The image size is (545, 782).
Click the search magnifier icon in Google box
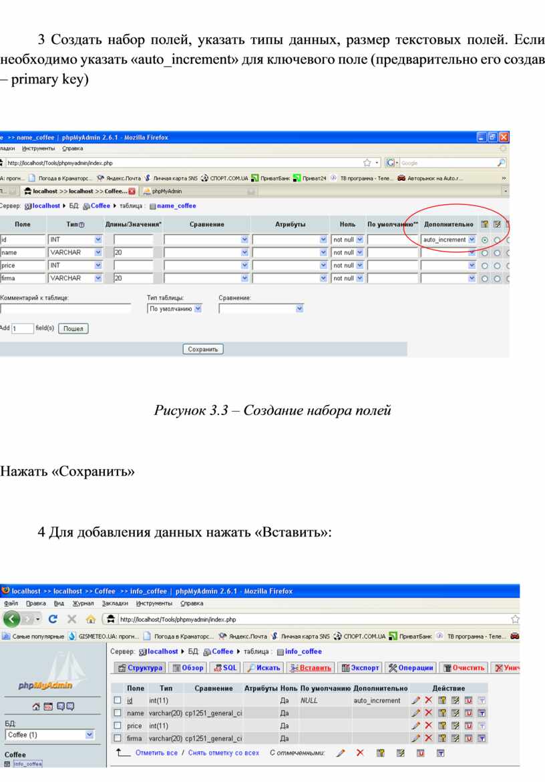click(502, 162)
